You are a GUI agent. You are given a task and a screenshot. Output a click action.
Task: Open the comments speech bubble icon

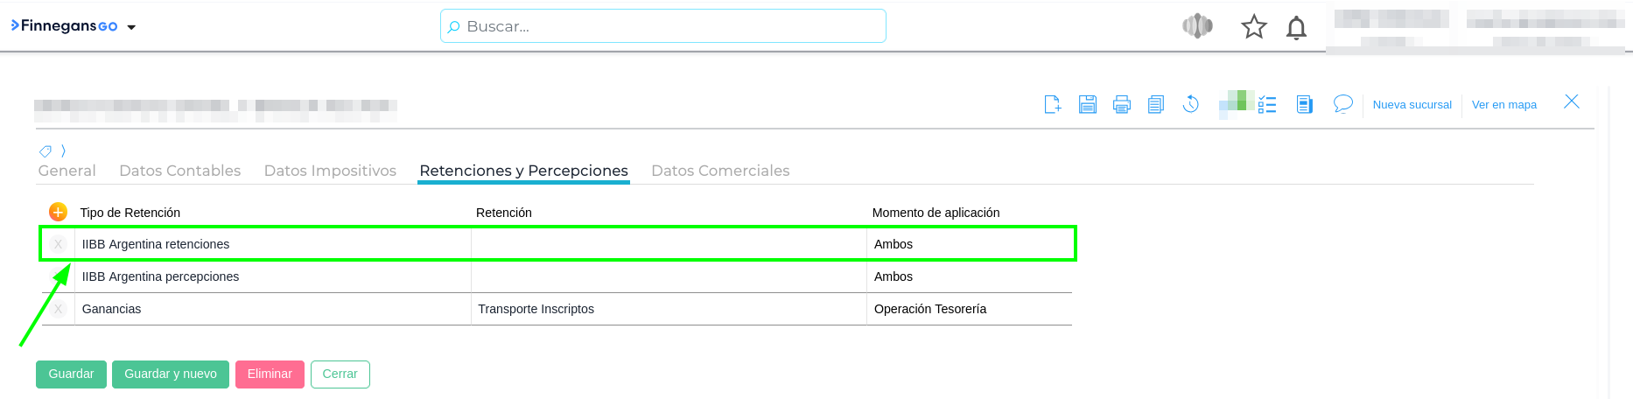pyautogui.click(x=1342, y=104)
